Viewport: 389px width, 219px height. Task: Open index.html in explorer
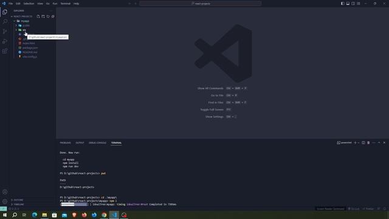tap(29, 43)
